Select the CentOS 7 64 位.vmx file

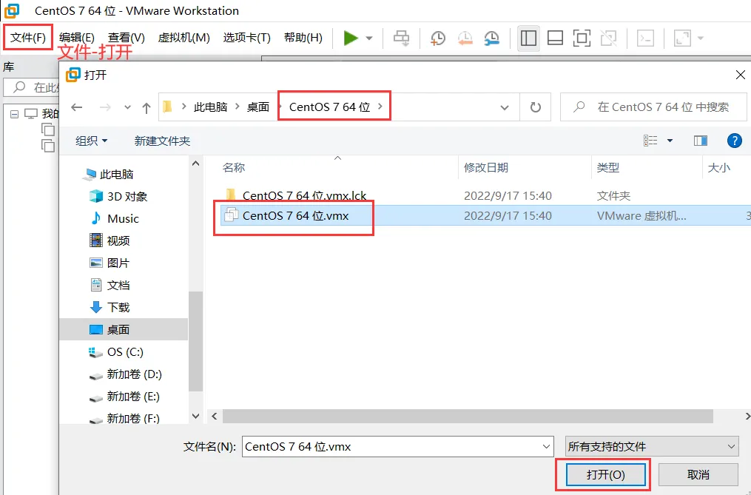tap(295, 215)
